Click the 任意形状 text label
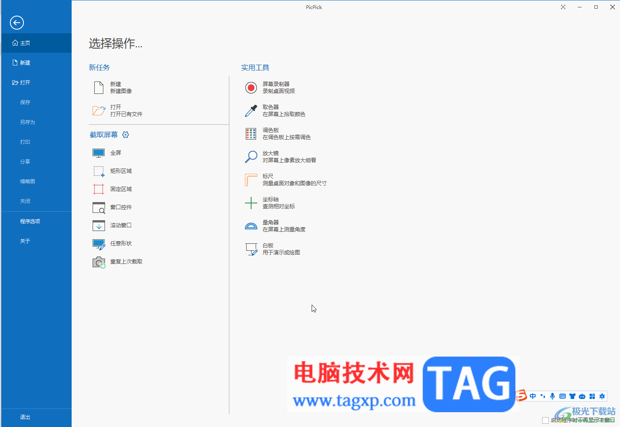 click(x=121, y=243)
